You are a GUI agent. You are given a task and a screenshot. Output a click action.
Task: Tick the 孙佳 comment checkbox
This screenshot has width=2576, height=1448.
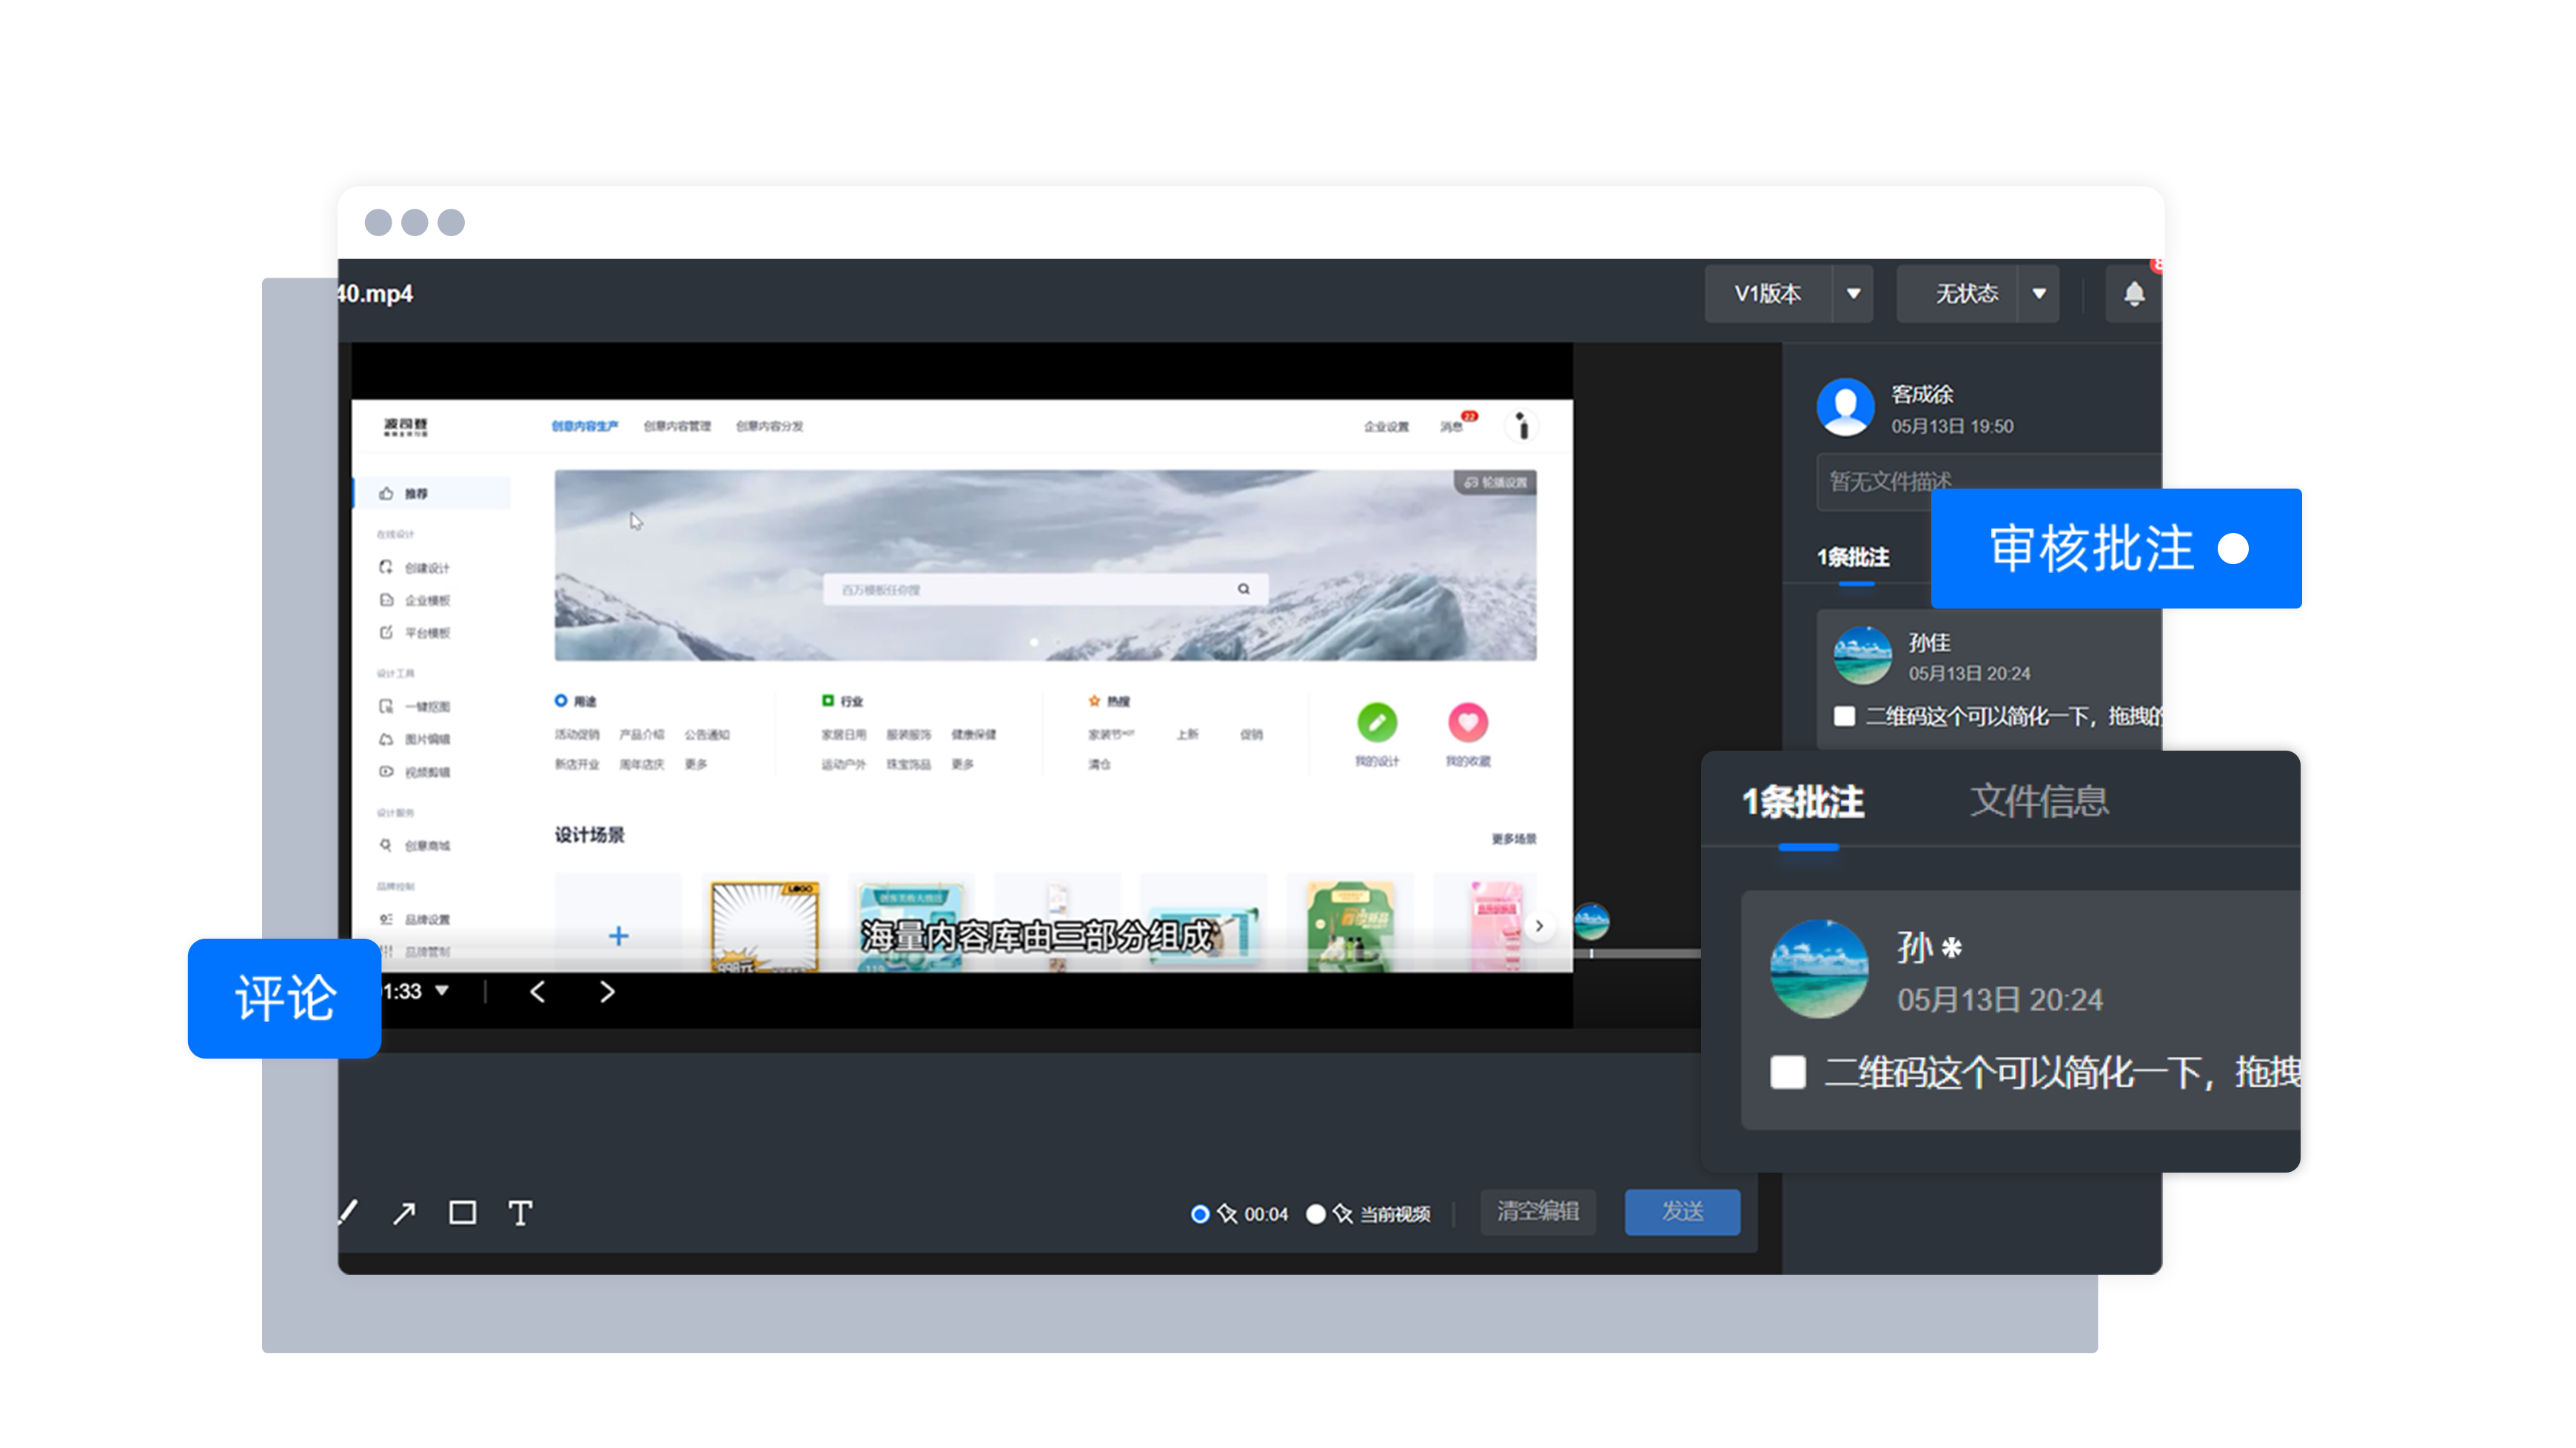coord(1844,716)
